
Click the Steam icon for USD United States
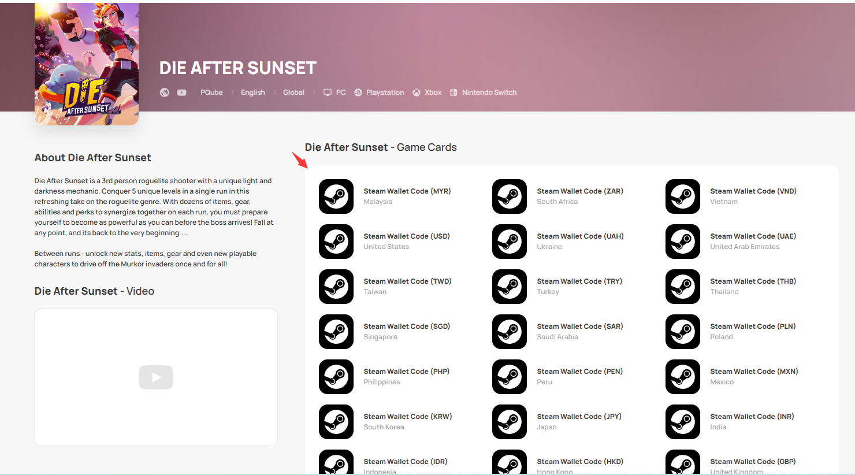(336, 242)
